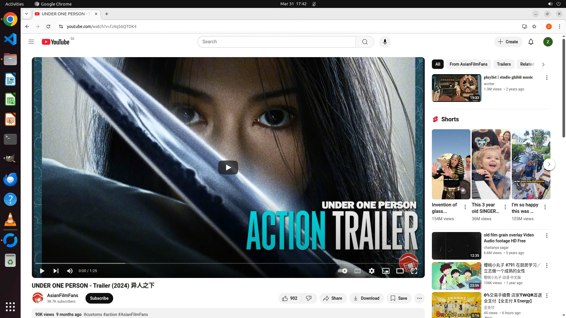Toggle closed captions CC button

(x=357, y=271)
